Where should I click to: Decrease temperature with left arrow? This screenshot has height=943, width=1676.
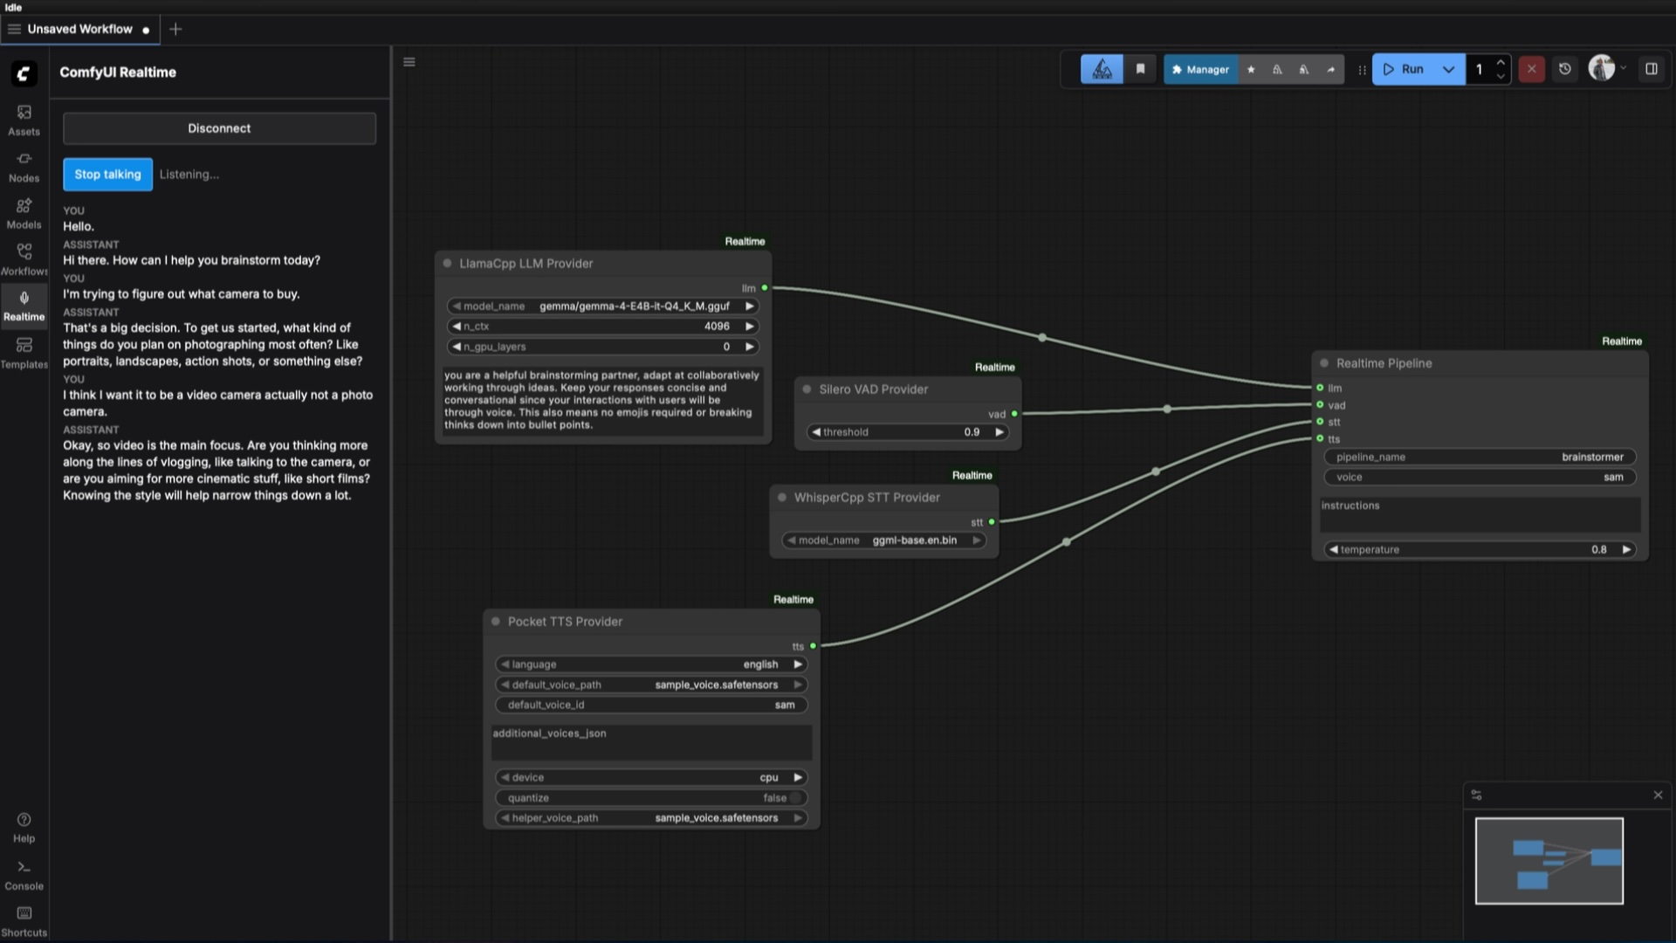1333,550
